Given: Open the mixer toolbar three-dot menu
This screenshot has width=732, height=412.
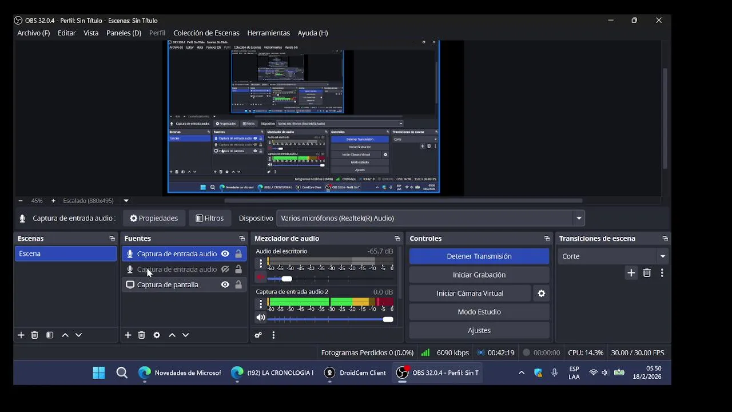Looking at the screenshot, I should (x=273, y=335).
